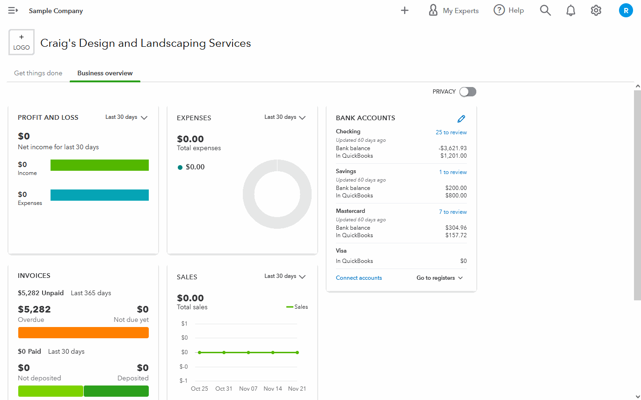Switch to Get things done tab

click(x=38, y=73)
